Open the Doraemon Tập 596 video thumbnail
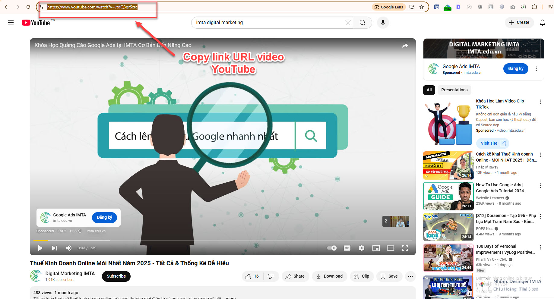The height and width of the screenshot is (299, 554). coord(448,227)
